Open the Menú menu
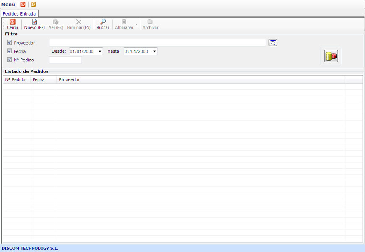365x252 pixels. (8, 4)
